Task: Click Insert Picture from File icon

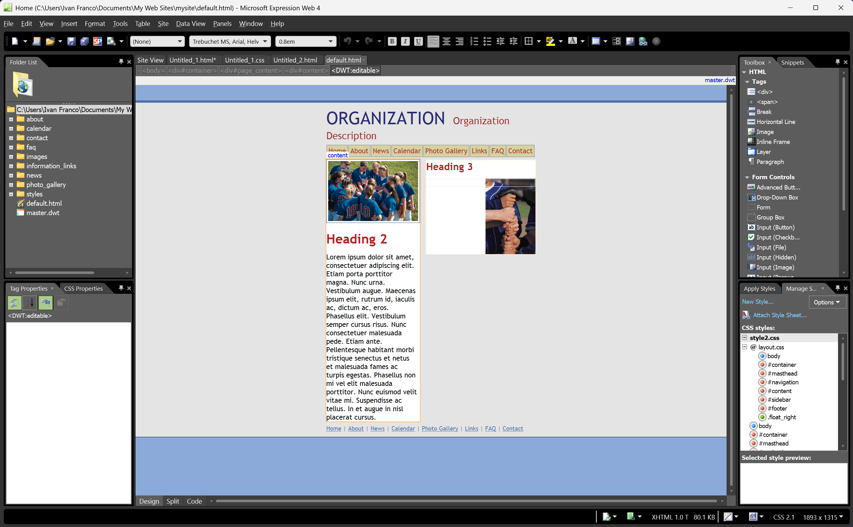Action: point(630,42)
